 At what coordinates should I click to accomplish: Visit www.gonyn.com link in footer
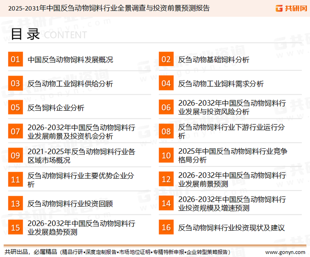(x=285, y=252)
